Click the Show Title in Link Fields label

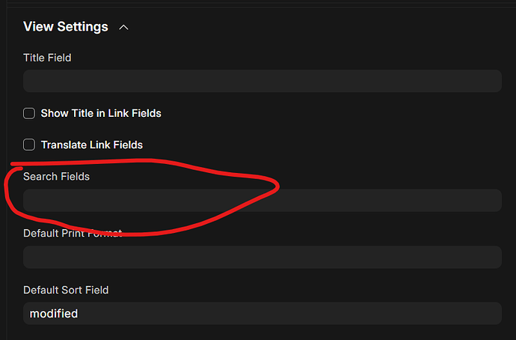pos(101,113)
